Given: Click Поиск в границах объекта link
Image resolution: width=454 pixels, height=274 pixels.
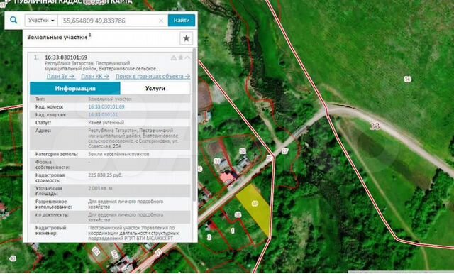Looking at the screenshot, I should tap(153, 76).
